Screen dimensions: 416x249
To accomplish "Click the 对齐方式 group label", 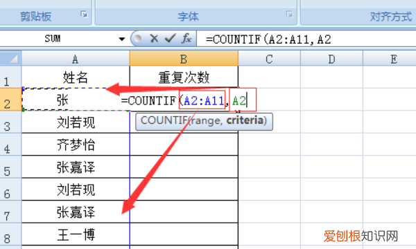I will (391, 17).
